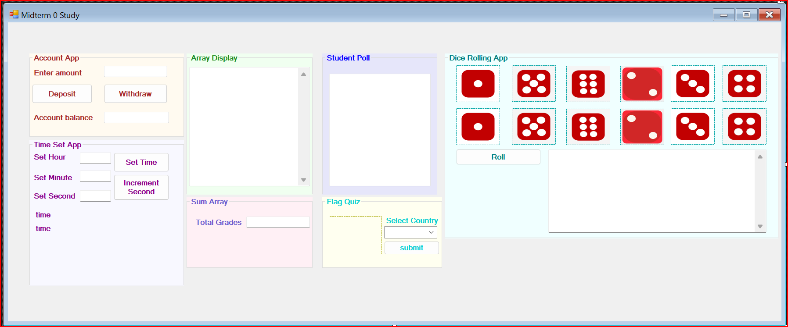Viewport: 788px width, 327px height.
Task: Click the Set Minute label
Action: pos(53,178)
